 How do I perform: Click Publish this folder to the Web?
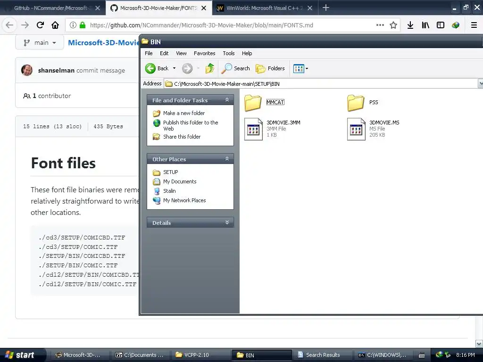[x=191, y=125]
